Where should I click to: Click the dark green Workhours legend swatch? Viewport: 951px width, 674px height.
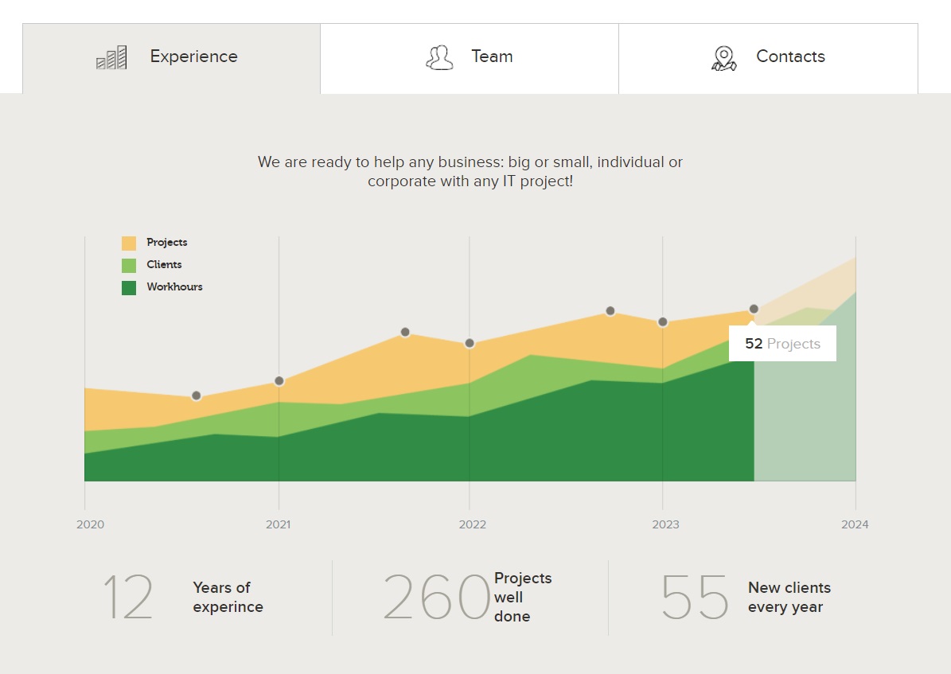pyautogui.click(x=129, y=287)
